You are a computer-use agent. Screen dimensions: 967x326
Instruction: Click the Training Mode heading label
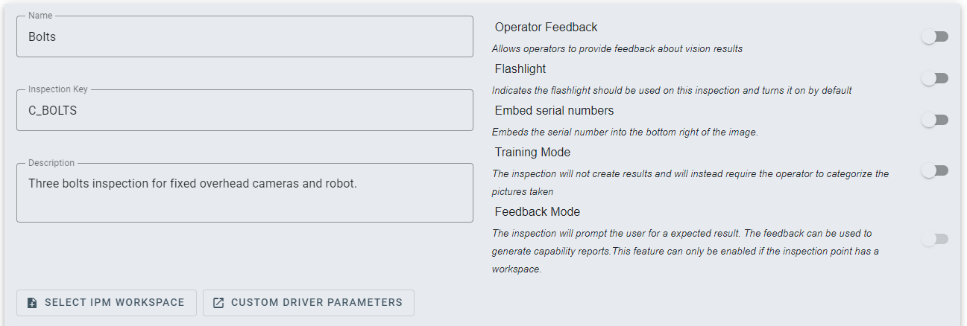coord(532,153)
